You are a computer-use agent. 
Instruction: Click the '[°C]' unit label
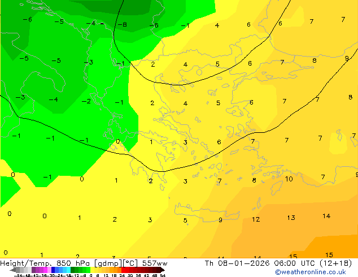[130, 263]
